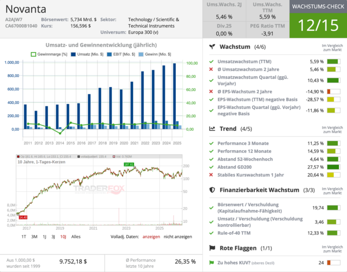The width and height of the screenshot is (347, 272).
Task: Click the WKN A2AJW7
Action: point(14,19)
